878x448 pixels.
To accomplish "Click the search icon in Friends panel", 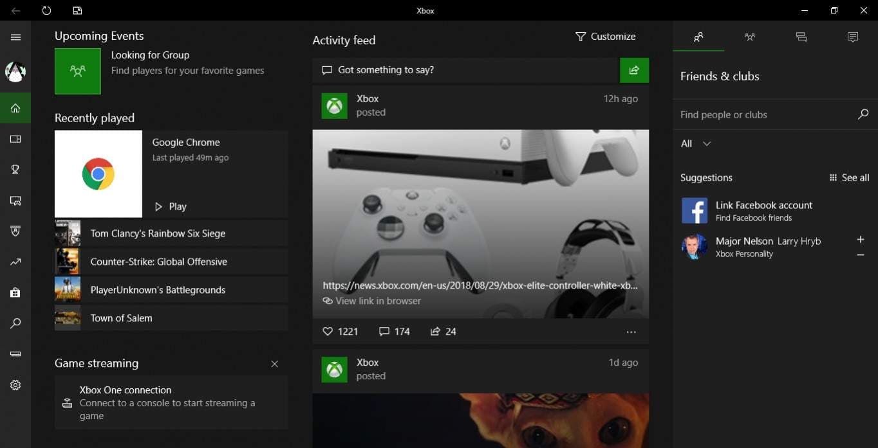I will pos(863,114).
